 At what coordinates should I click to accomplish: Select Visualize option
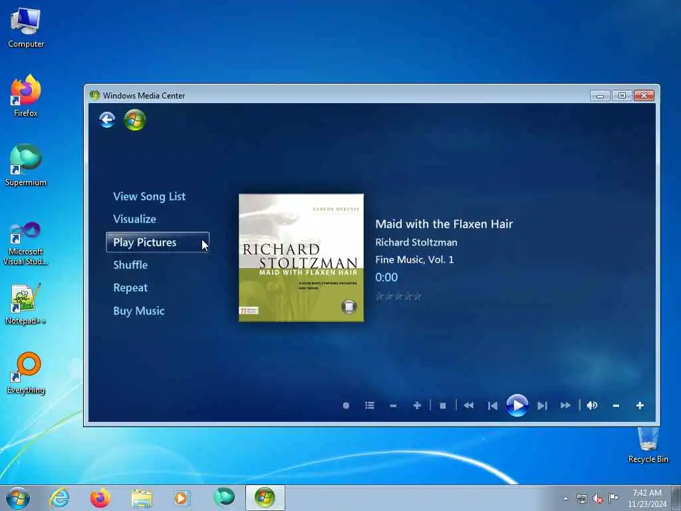[x=134, y=219]
